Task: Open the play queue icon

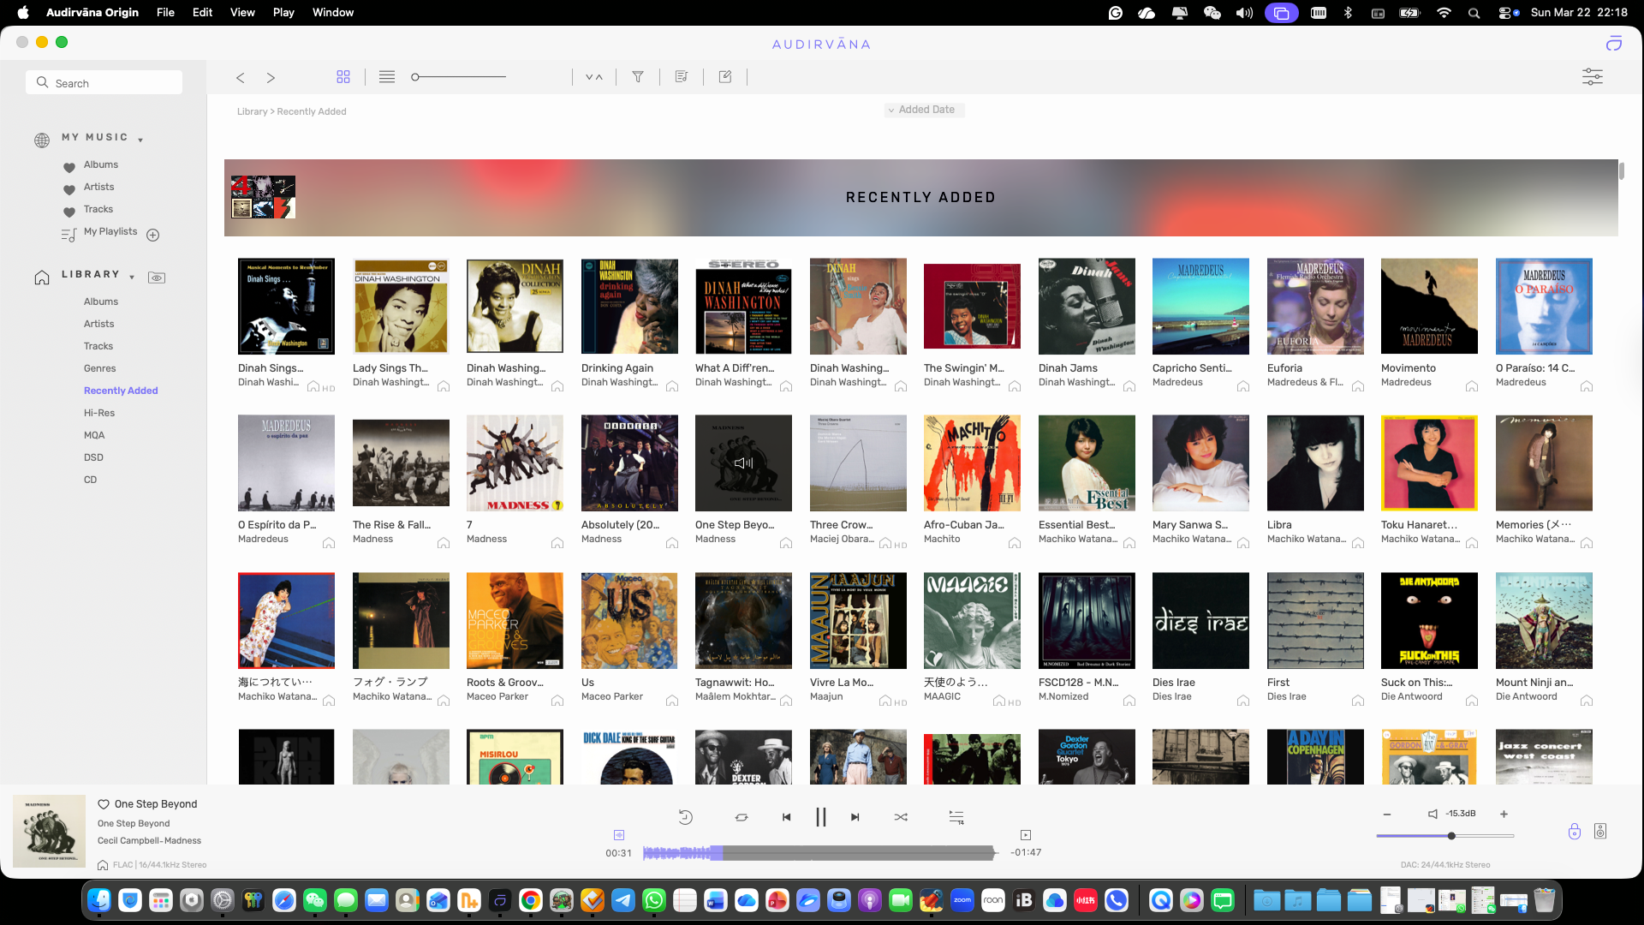Action: 956,817
